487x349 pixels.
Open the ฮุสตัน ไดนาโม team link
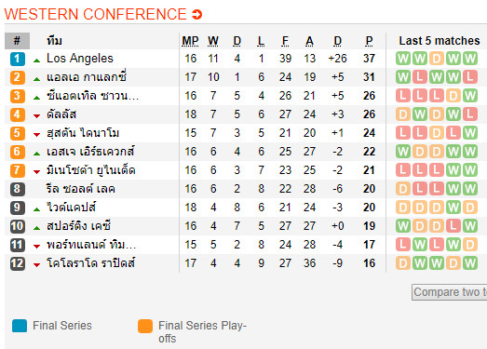click(x=83, y=133)
